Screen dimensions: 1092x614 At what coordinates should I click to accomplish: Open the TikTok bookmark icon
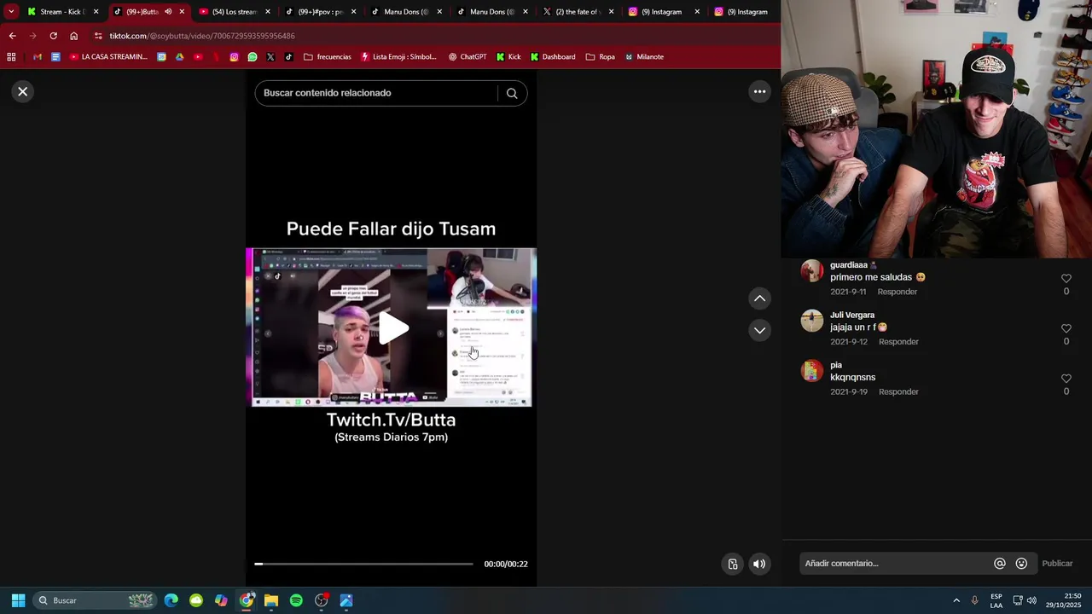coord(288,57)
